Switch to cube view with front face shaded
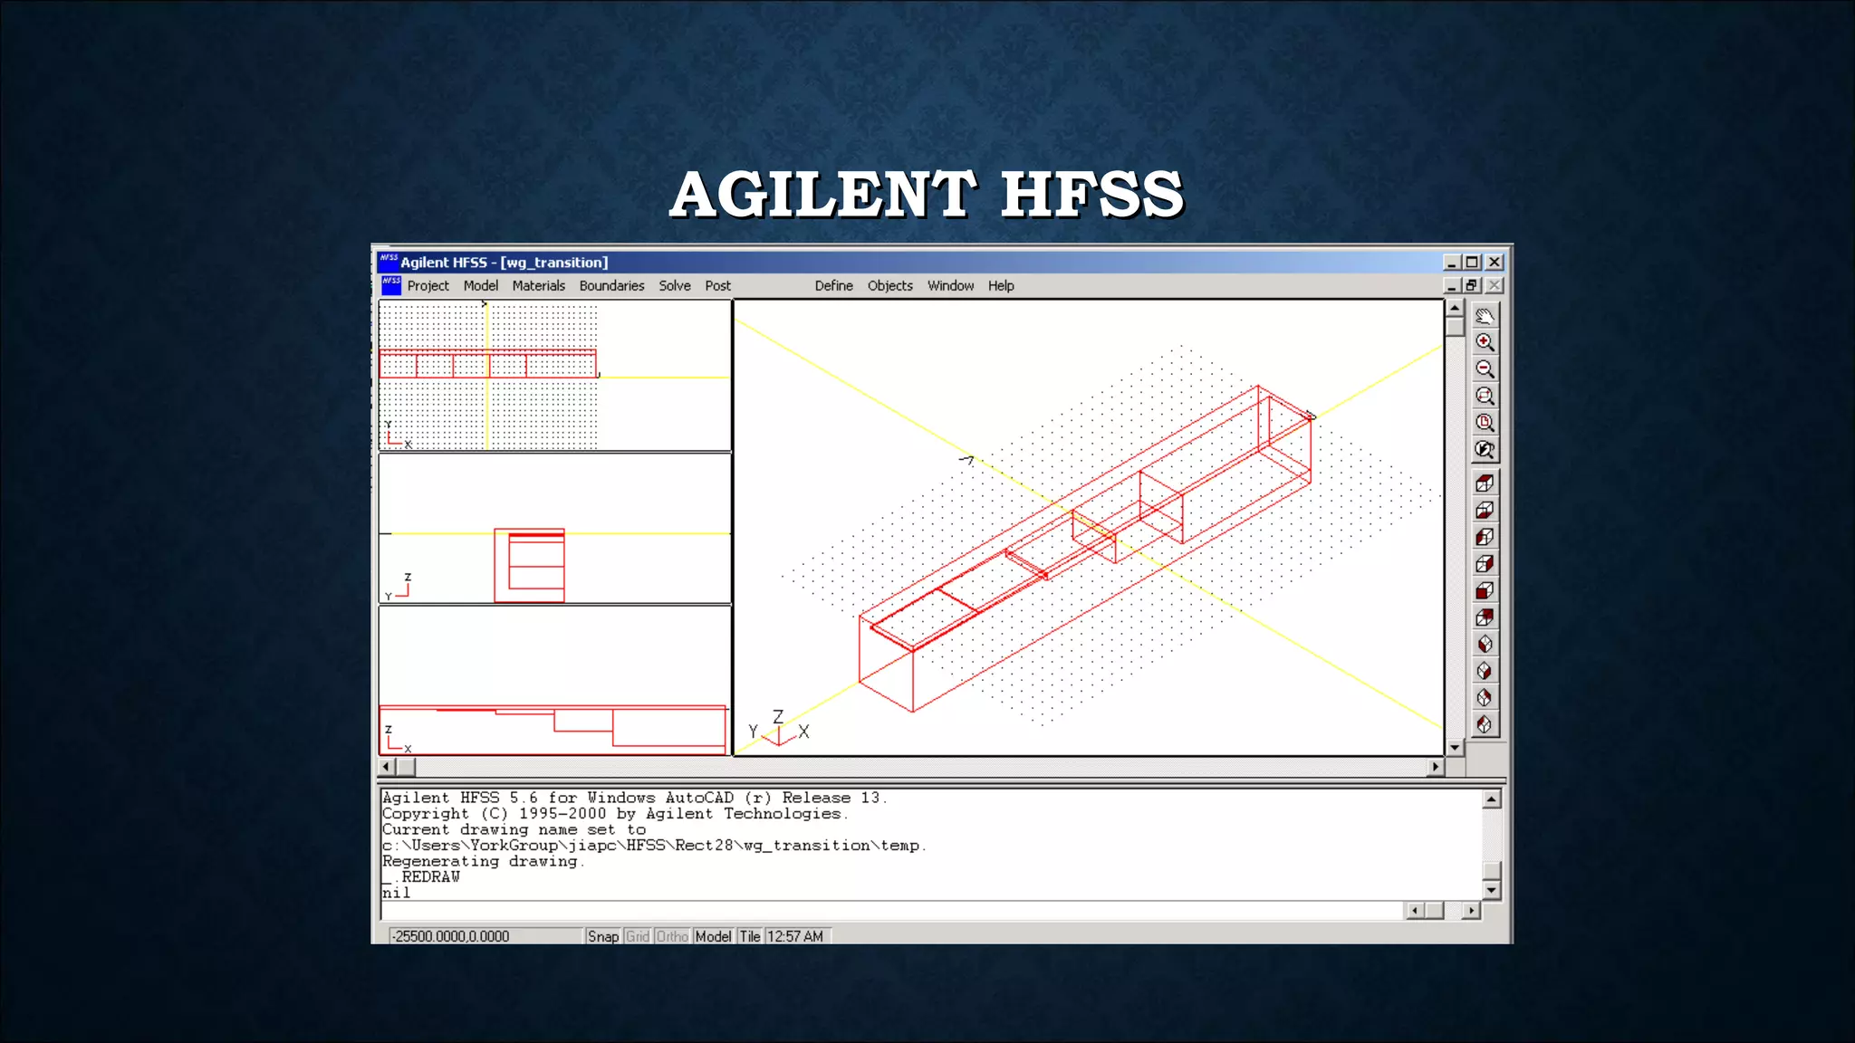The width and height of the screenshot is (1855, 1043). coord(1485,590)
